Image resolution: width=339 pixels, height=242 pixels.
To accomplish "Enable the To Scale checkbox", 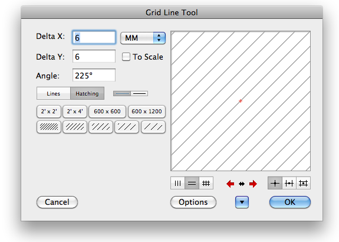I will 126,57.
